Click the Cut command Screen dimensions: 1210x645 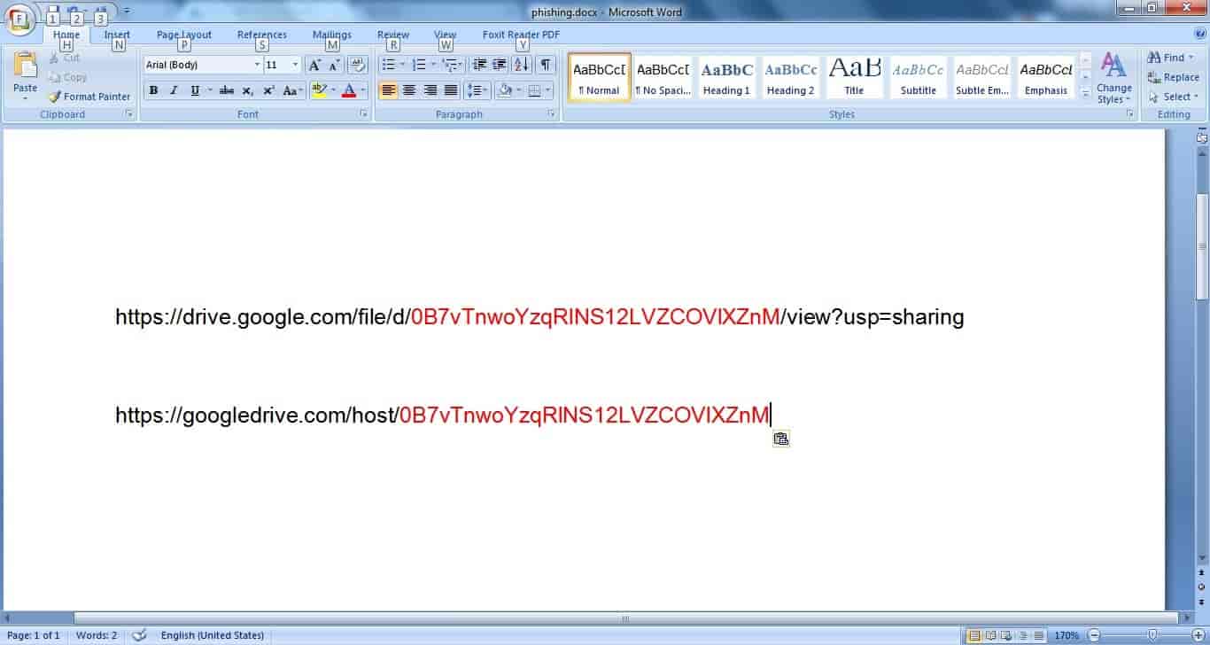click(x=64, y=58)
